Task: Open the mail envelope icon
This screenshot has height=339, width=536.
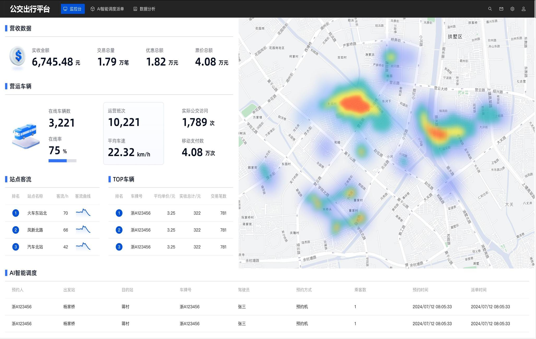Action: coord(501,9)
